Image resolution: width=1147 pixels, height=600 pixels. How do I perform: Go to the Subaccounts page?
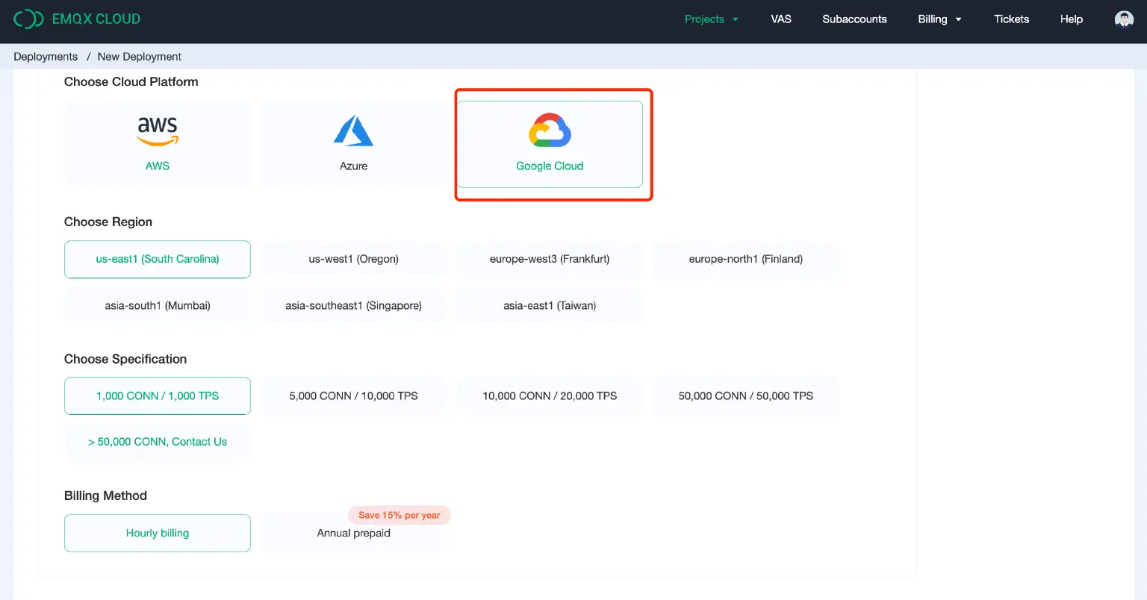[854, 19]
